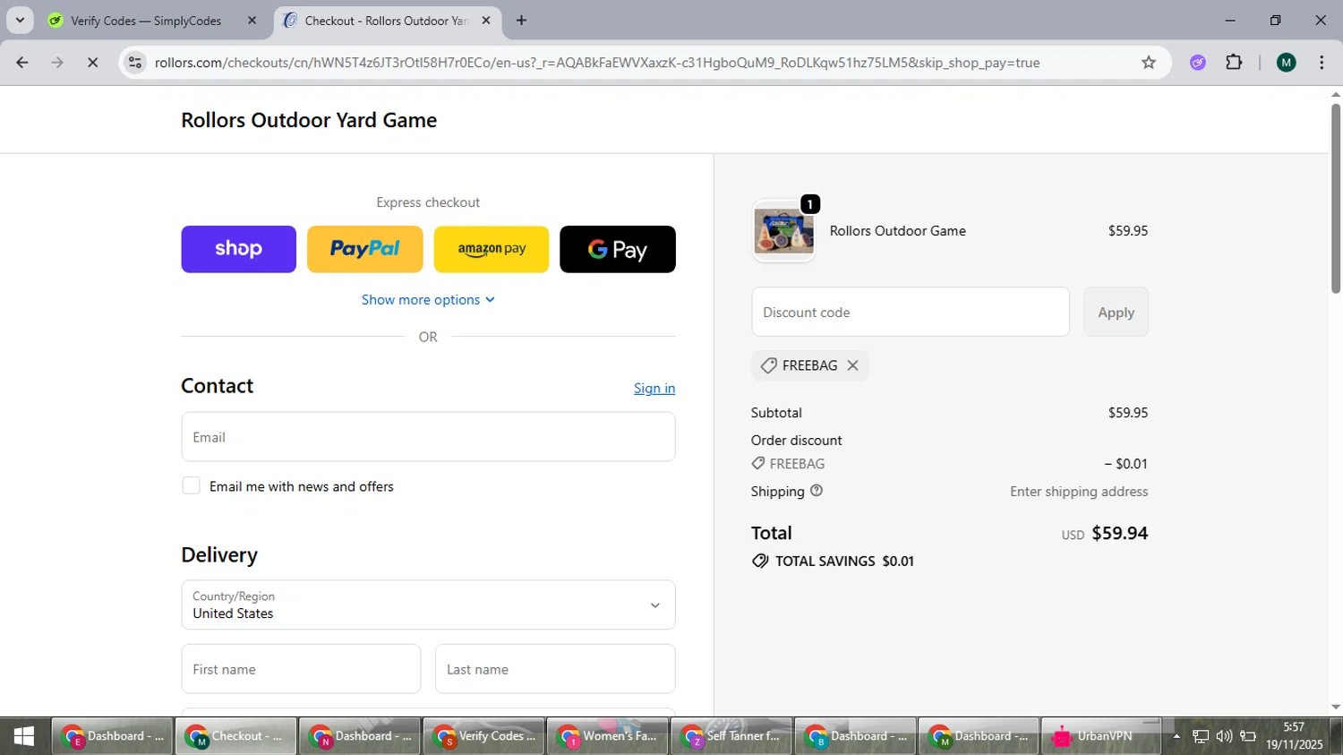Open the battery tray icon

pos(1248,736)
